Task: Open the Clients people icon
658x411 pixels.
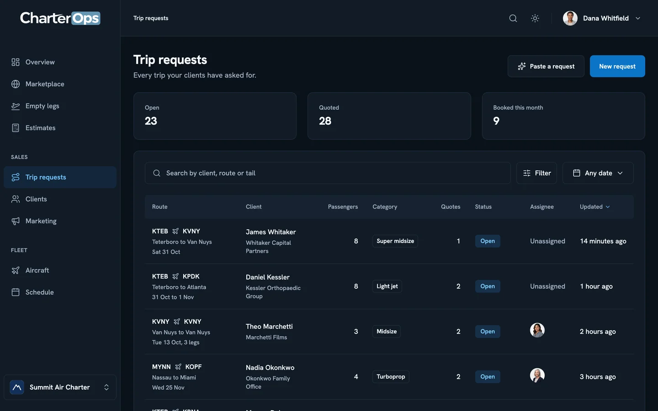Action: coord(16,199)
